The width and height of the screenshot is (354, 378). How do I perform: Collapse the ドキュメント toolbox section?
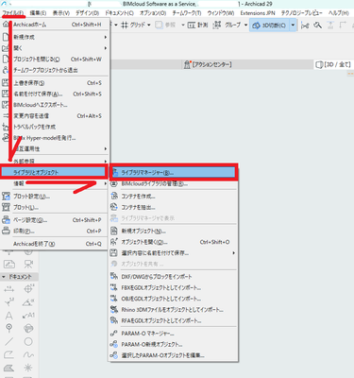[4, 277]
